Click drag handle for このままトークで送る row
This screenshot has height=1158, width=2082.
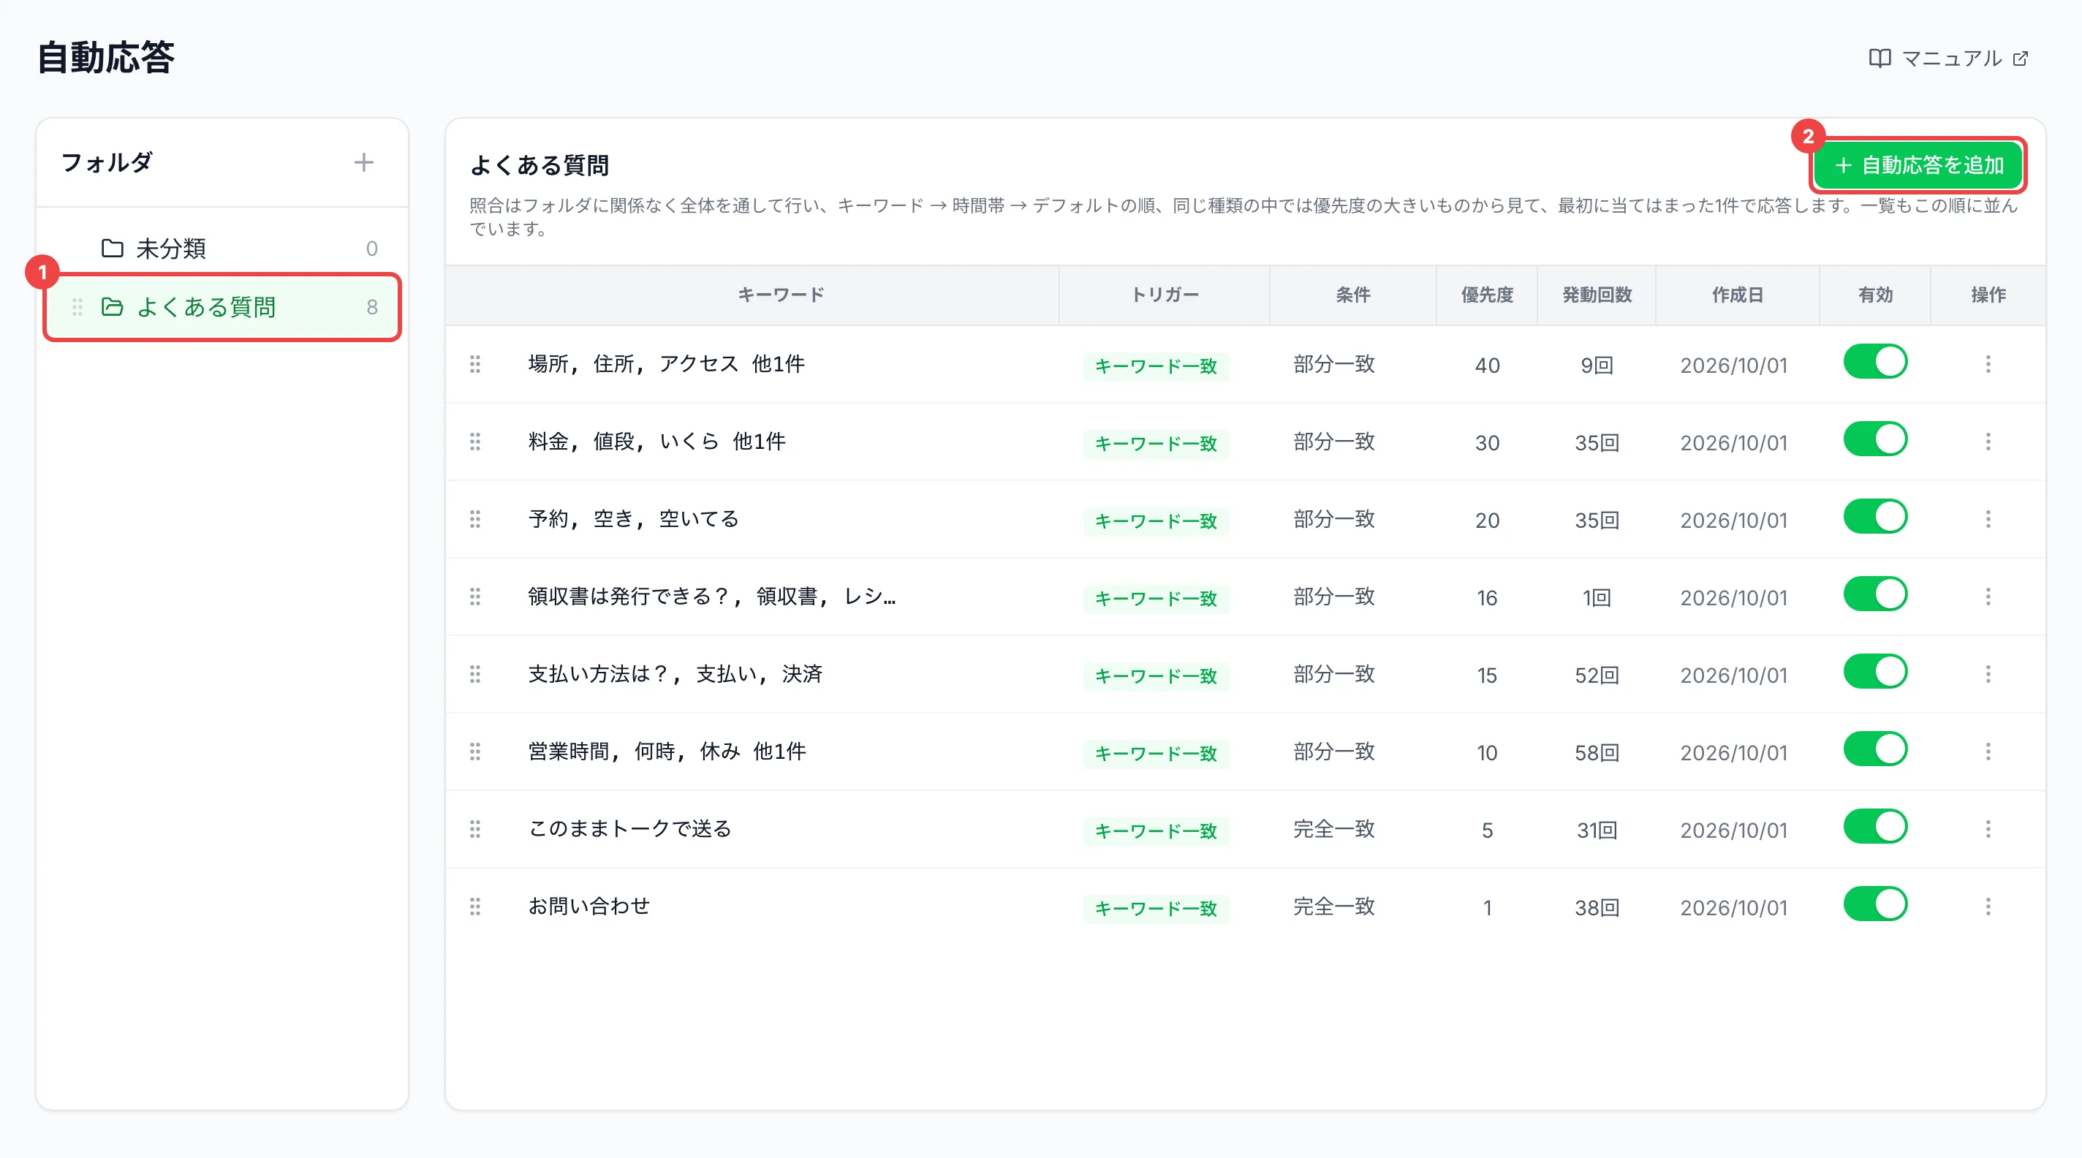(x=475, y=830)
